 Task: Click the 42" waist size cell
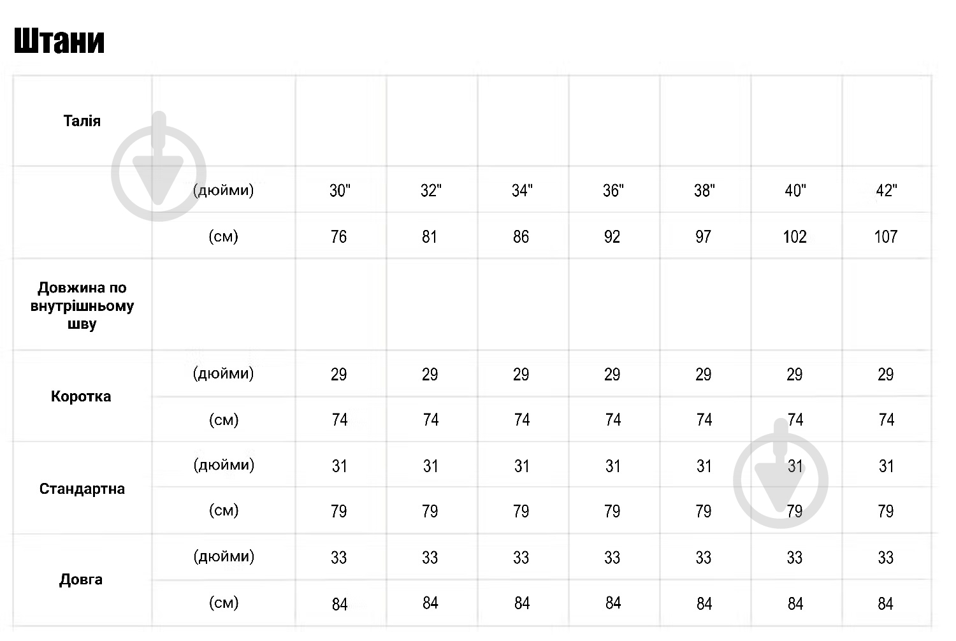coord(887,191)
